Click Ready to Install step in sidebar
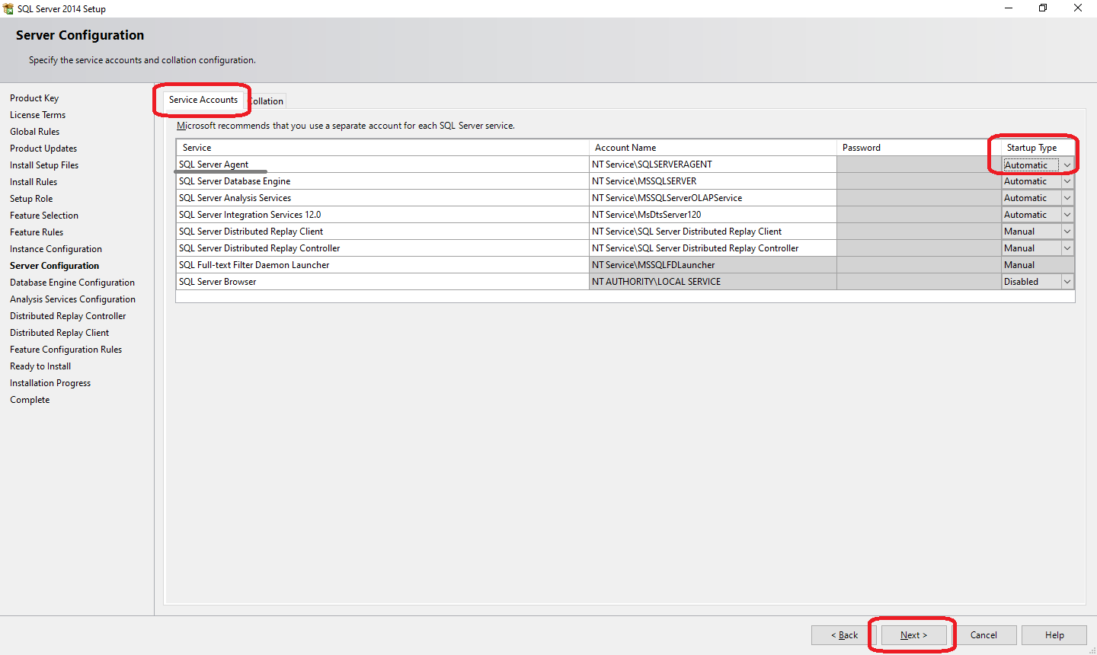1097x655 pixels. click(x=40, y=366)
